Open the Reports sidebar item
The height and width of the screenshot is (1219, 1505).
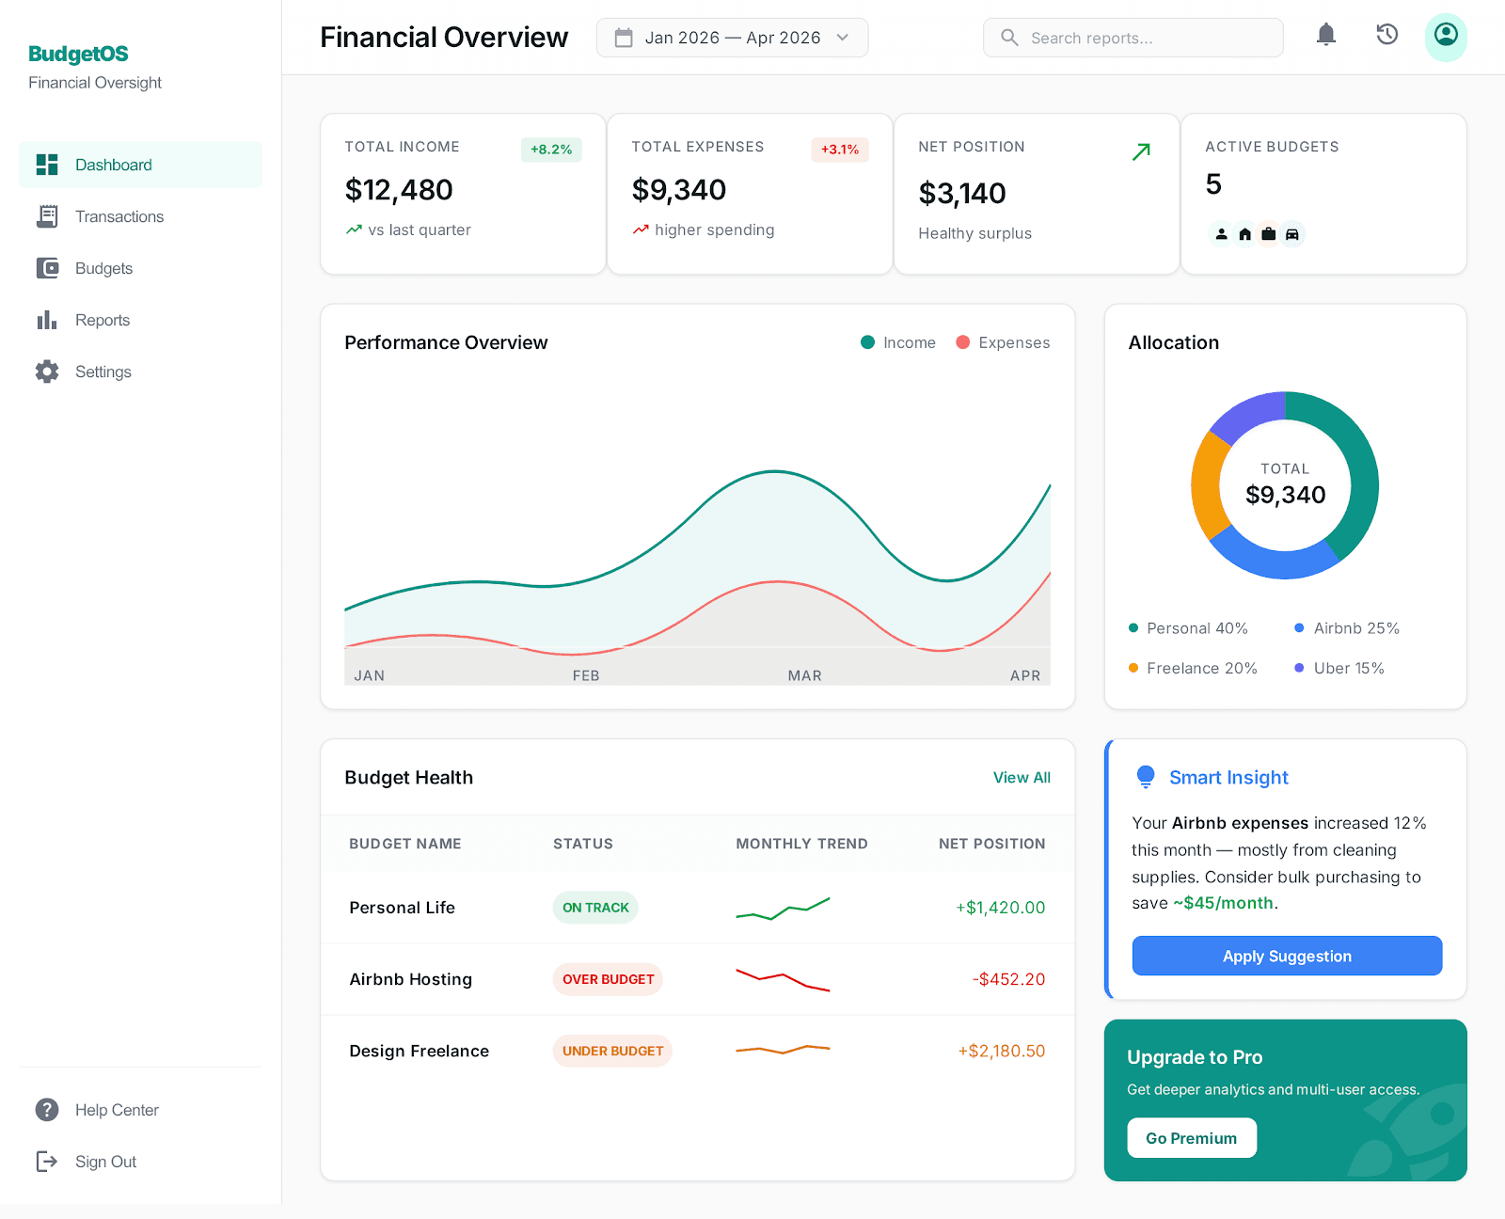coord(103,320)
